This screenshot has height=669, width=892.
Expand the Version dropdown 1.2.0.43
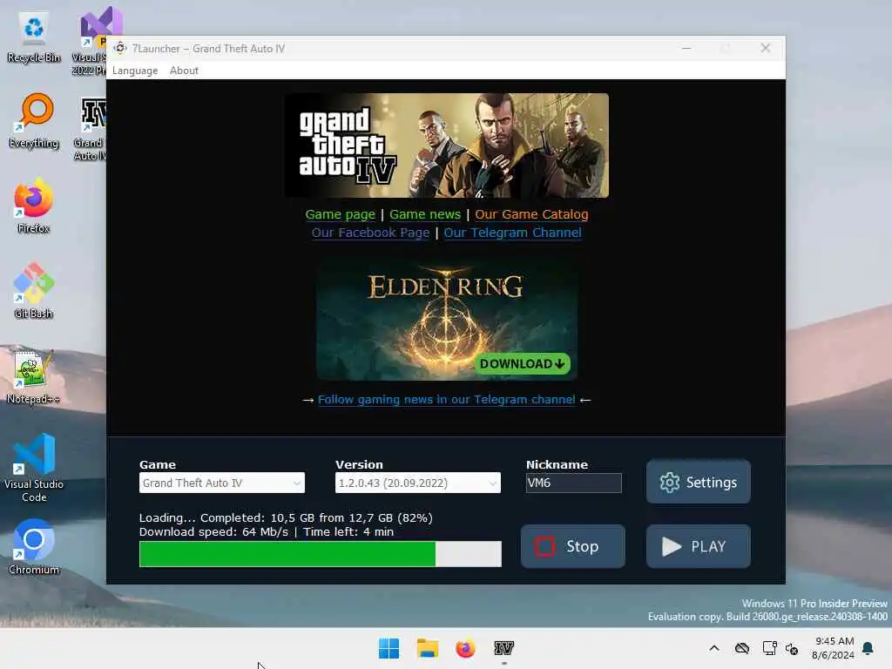pos(417,483)
